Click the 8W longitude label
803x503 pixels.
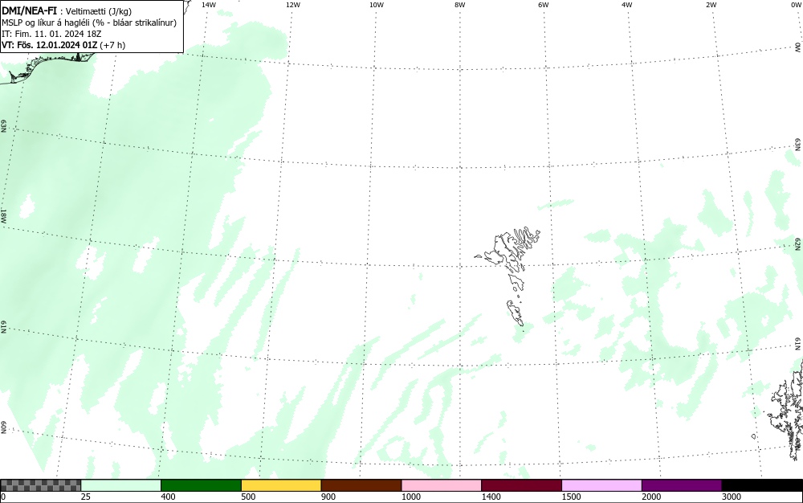(x=460, y=5)
